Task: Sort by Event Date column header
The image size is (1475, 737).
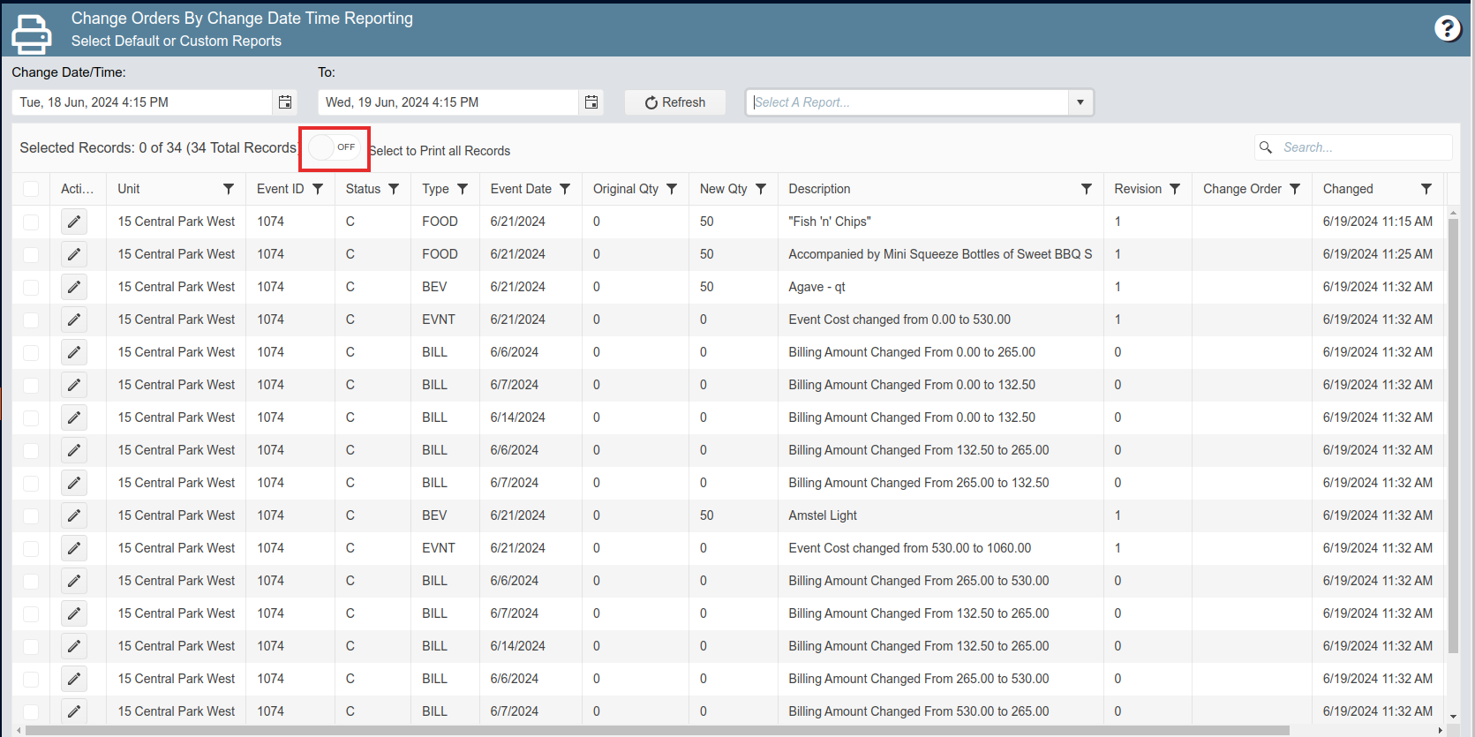Action: [x=521, y=189]
